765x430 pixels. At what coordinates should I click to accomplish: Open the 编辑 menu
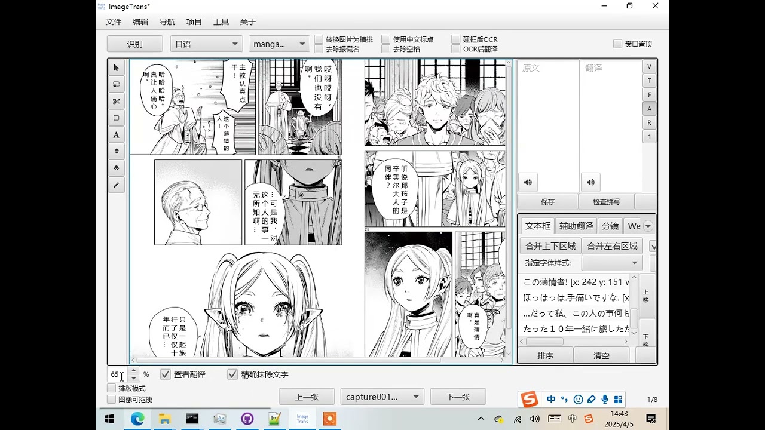tap(140, 21)
